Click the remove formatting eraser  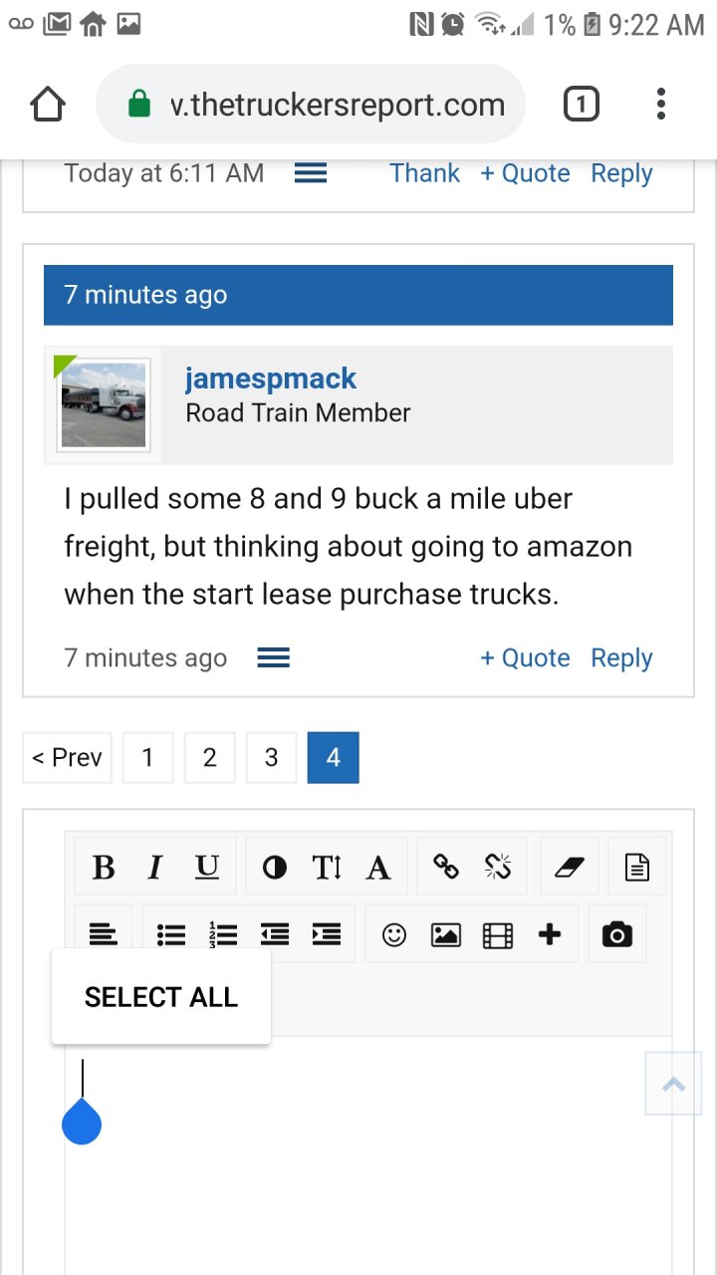point(568,868)
